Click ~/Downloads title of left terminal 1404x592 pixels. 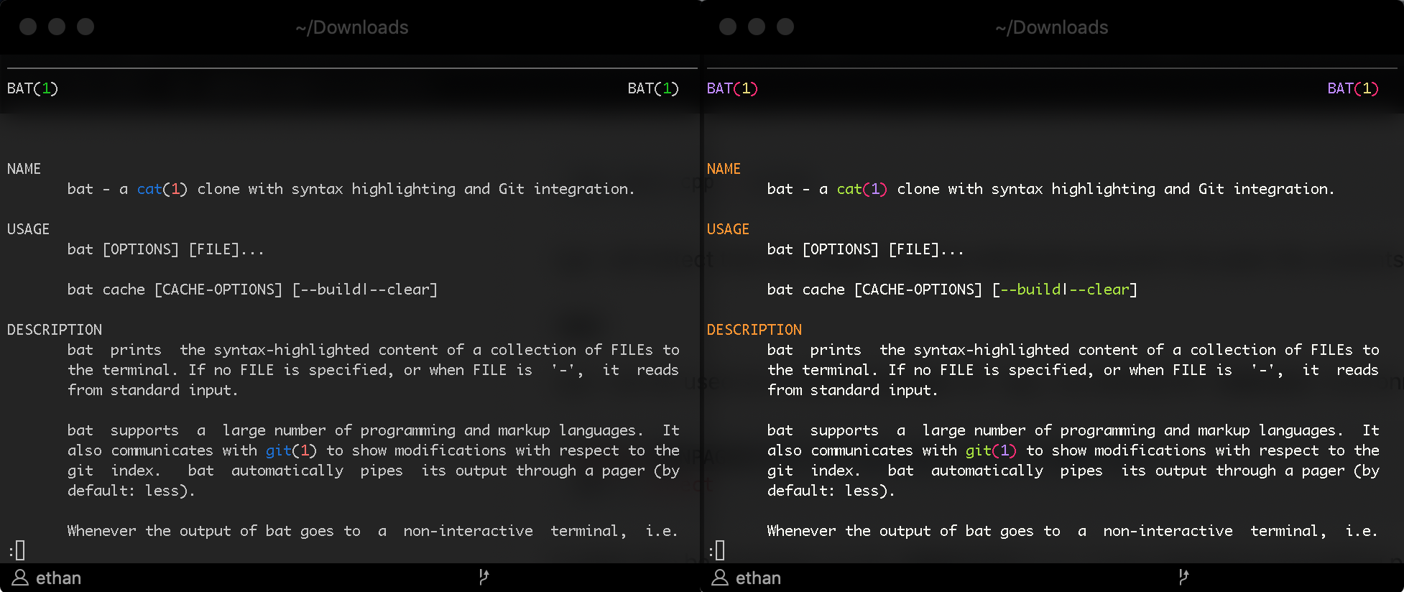point(352,27)
